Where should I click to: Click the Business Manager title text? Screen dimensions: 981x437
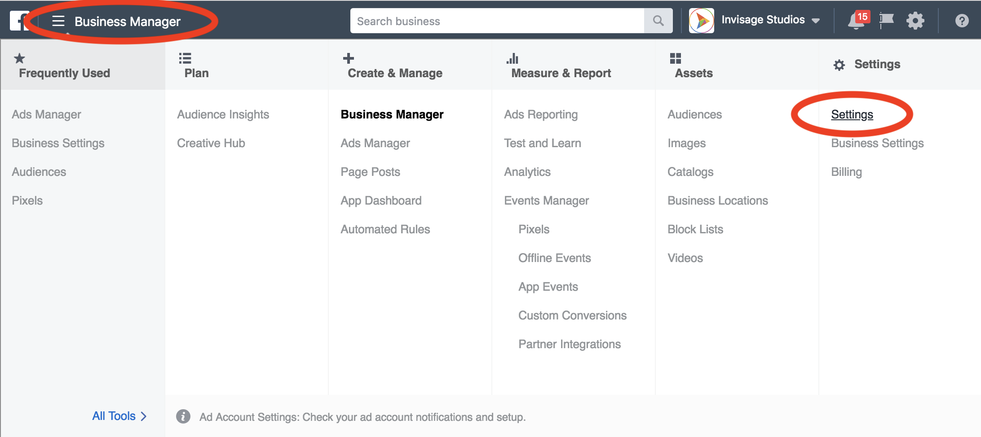coord(128,21)
